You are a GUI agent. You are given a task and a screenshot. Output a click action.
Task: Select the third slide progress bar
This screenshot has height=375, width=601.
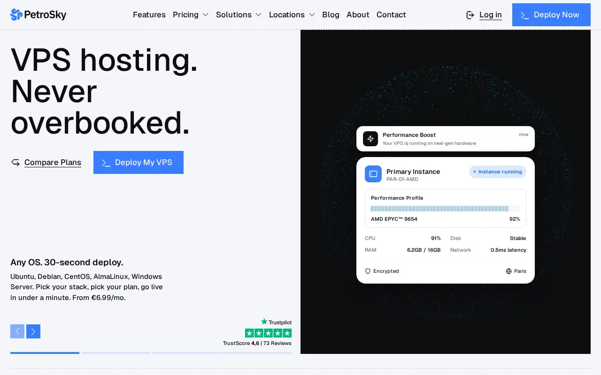[186, 353]
